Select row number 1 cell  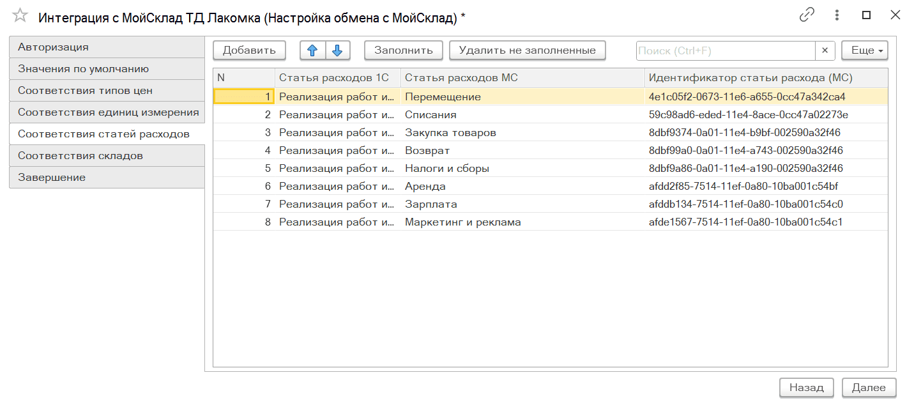click(244, 96)
